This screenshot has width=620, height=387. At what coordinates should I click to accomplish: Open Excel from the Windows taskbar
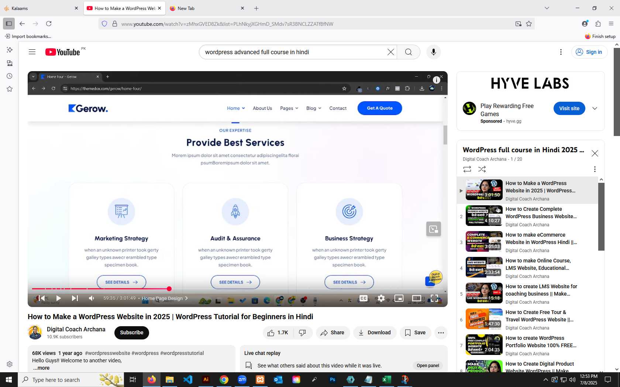click(387, 380)
